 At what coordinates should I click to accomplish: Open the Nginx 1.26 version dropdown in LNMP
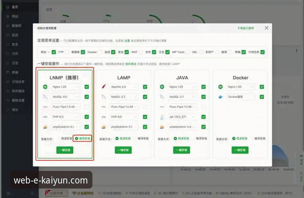coord(66,87)
